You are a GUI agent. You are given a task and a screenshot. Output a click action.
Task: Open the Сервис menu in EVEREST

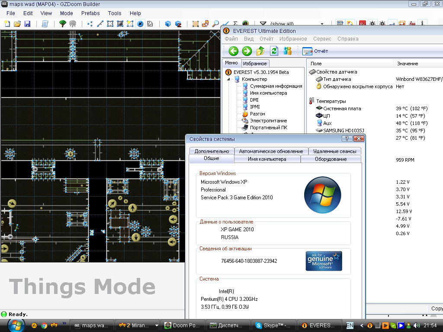[x=322, y=39]
